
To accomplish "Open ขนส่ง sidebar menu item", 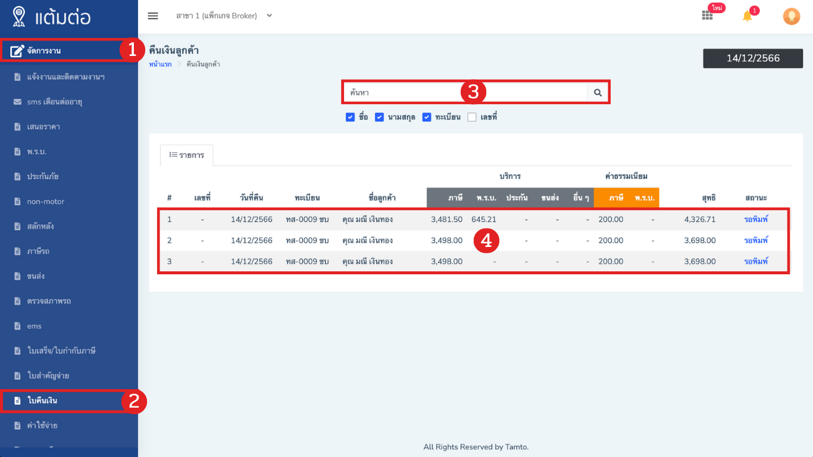I will pyautogui.click(x=36, y=276).
